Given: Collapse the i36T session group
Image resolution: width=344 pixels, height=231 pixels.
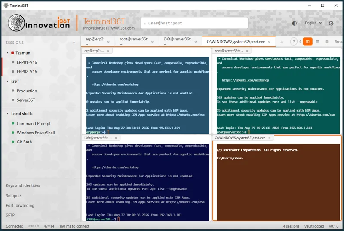Looking at the screenshot, I should (7, 81).
